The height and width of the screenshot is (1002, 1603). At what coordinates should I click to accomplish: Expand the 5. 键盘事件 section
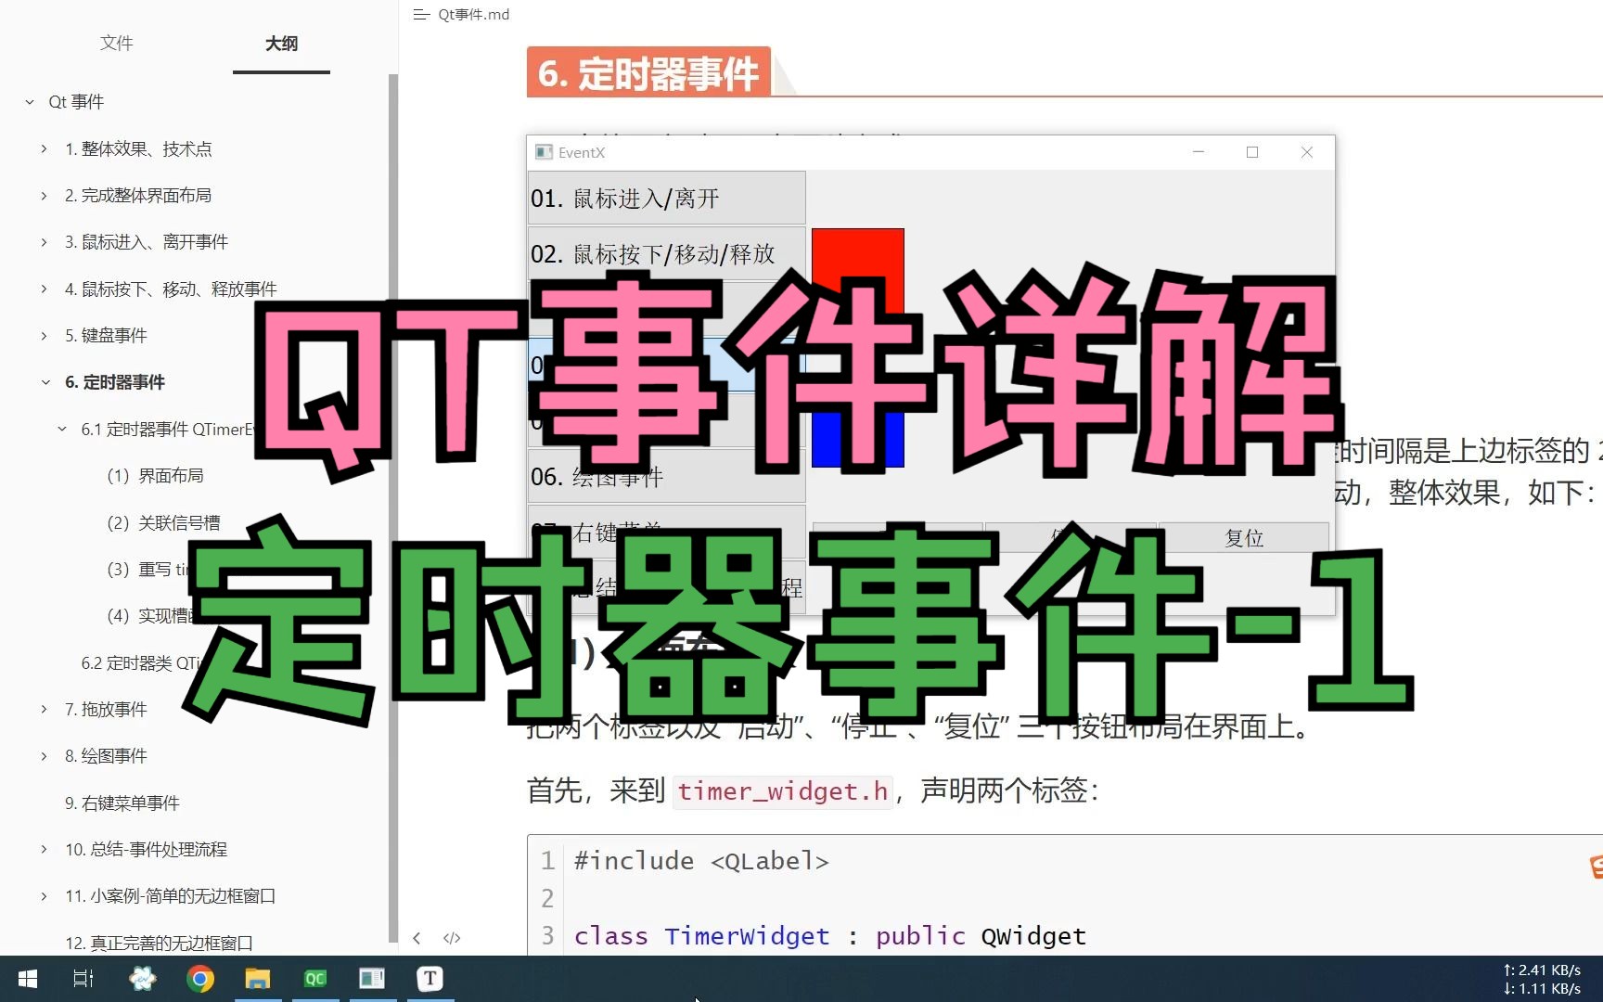pyautogui.click(x=44, y=336)
